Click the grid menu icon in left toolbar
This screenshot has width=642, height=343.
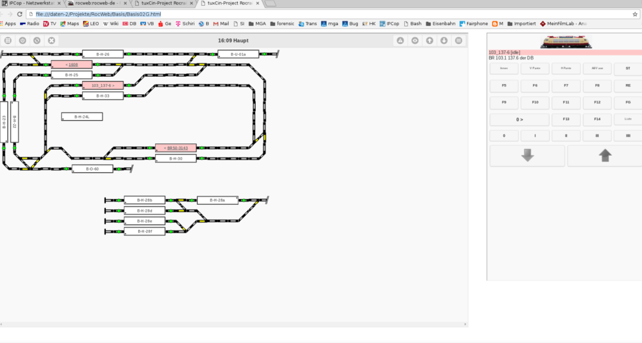click(x=8, y=41)
